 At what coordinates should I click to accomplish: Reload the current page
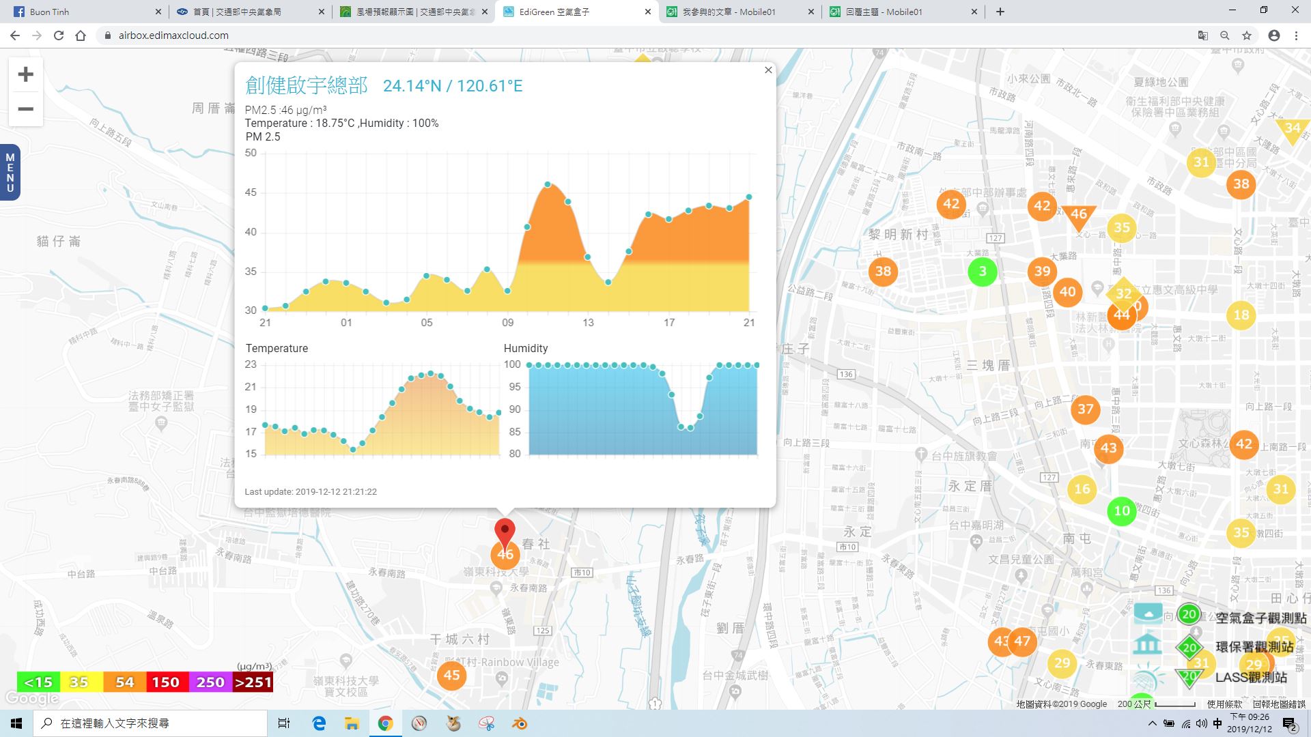(x=59, y=35)
